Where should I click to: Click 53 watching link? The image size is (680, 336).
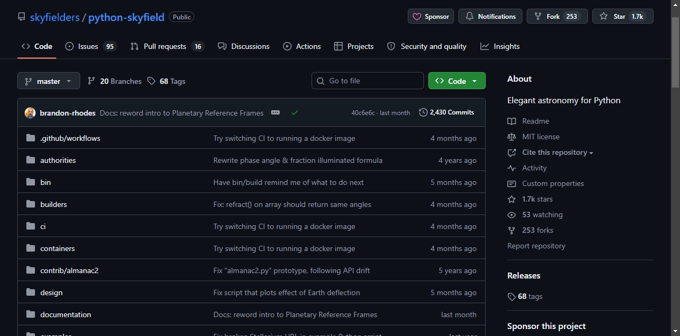(542, 215)
